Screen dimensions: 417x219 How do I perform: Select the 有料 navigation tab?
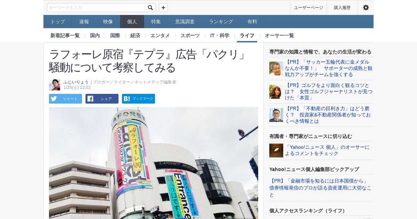point(252,22)
